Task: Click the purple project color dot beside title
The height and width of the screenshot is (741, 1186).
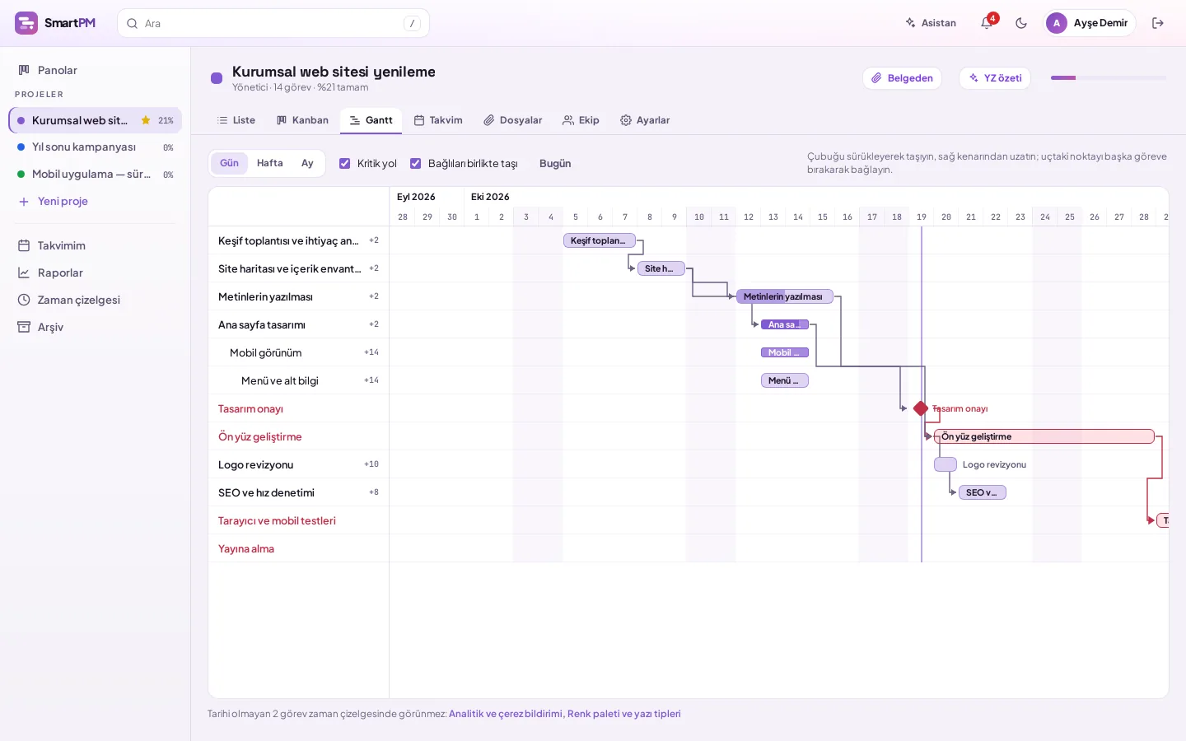Action: 217,78
